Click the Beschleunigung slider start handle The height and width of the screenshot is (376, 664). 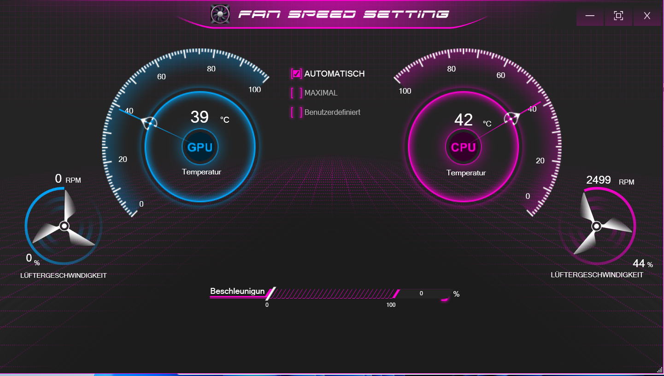pos(270,293)
